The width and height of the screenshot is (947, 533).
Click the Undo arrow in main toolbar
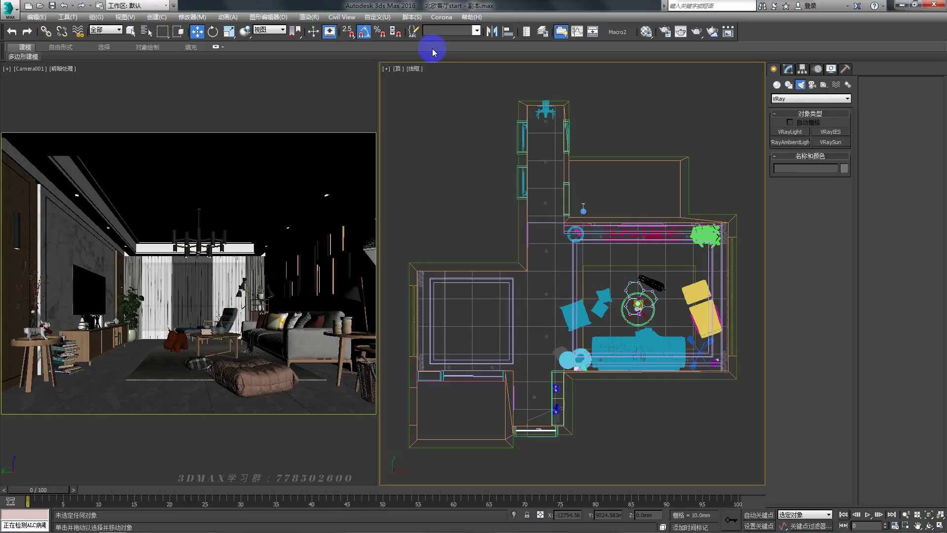[x=11, y=32]
